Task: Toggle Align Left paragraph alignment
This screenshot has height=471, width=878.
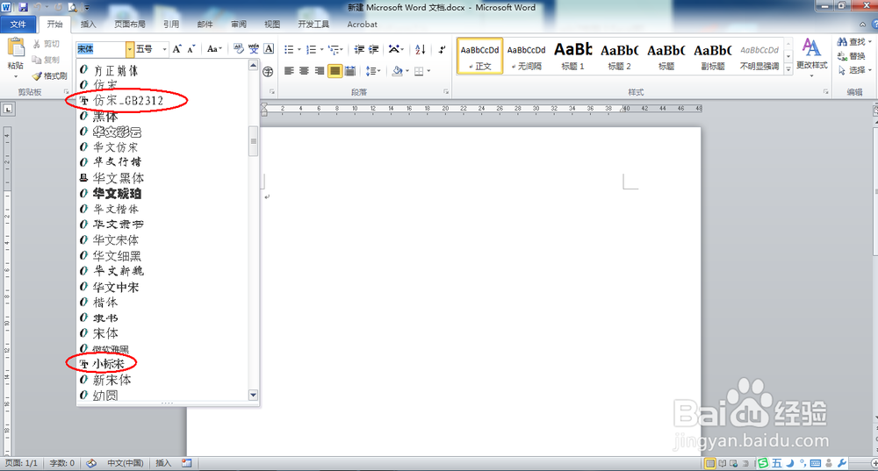Action: (x=289, y=71)
